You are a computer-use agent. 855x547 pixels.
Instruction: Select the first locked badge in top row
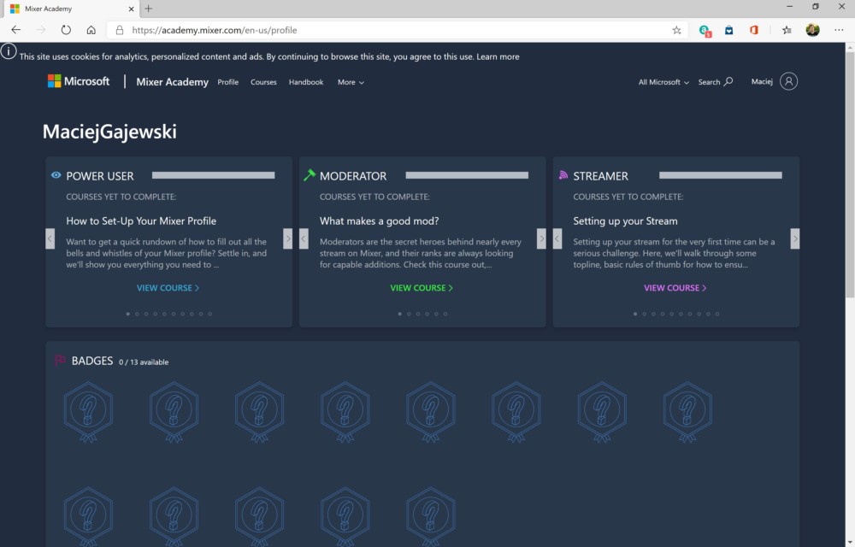(88, 411)
